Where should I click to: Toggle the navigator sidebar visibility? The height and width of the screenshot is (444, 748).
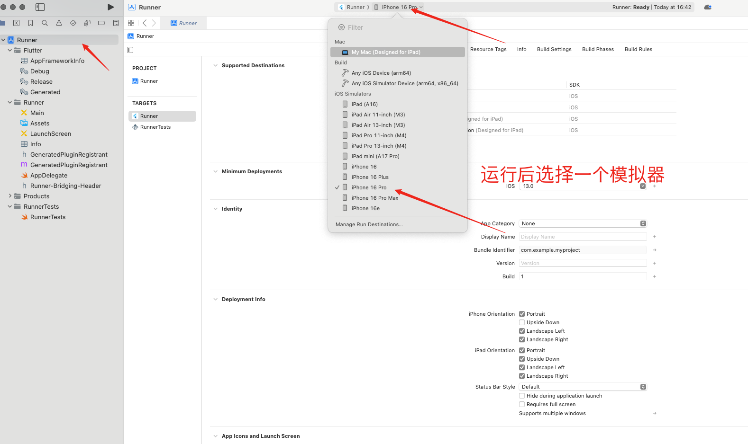click(40, 7)
